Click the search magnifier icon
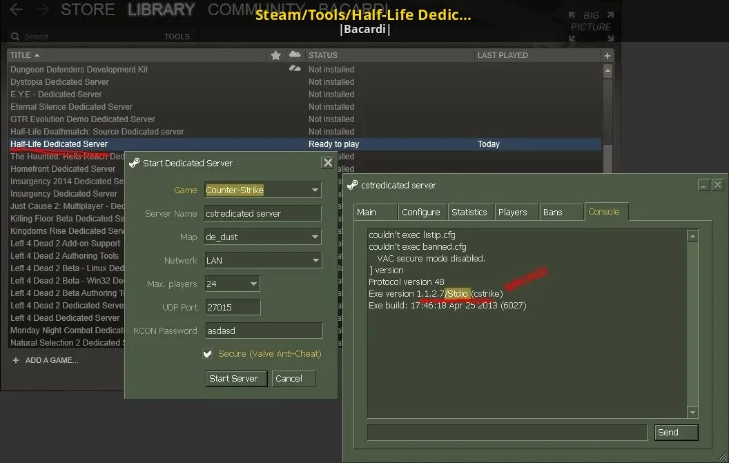This screenshot has height=463, width=729. 15,37
